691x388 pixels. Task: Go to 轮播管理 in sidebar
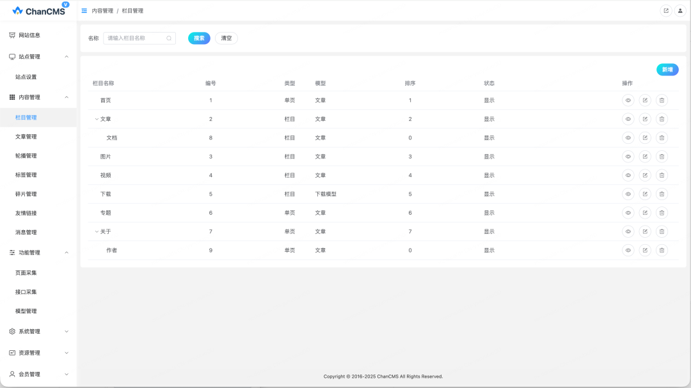pyautogui.click(x=26, y=156)
